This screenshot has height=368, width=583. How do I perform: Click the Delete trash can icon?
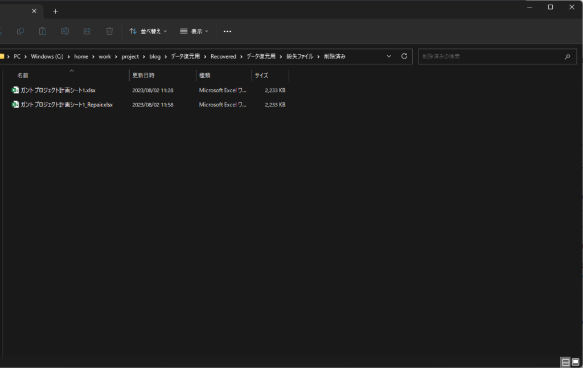(109, 31)
